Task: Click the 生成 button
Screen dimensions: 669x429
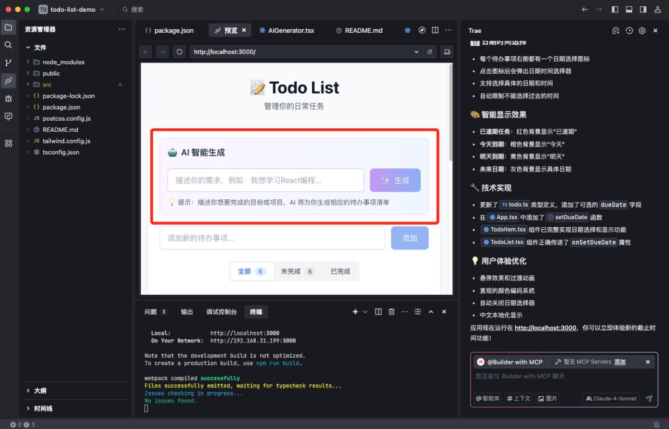Action: (x=395, y=180)
